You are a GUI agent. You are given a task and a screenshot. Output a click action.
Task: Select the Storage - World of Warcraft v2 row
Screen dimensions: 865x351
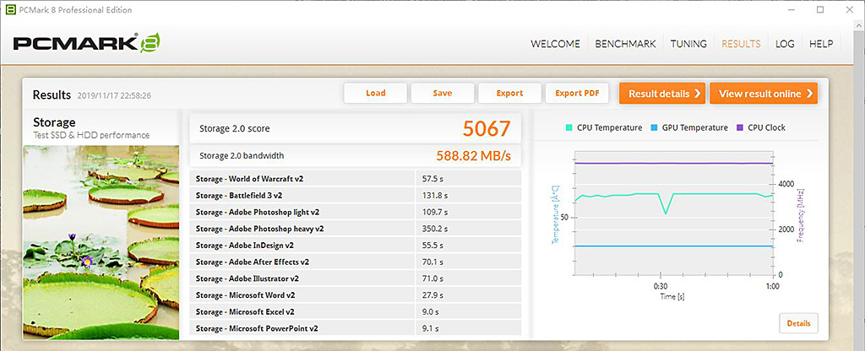point(356,179)
